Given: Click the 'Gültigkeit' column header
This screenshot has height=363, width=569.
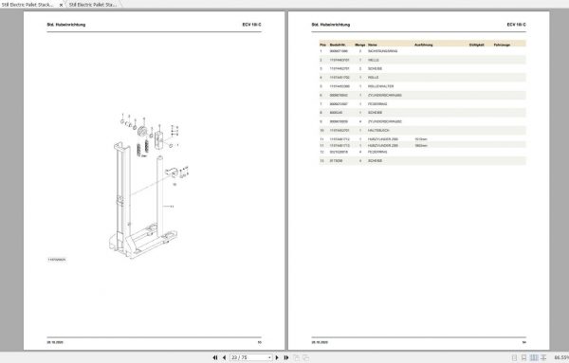Looking at the screenshot, I should (476, 45).
